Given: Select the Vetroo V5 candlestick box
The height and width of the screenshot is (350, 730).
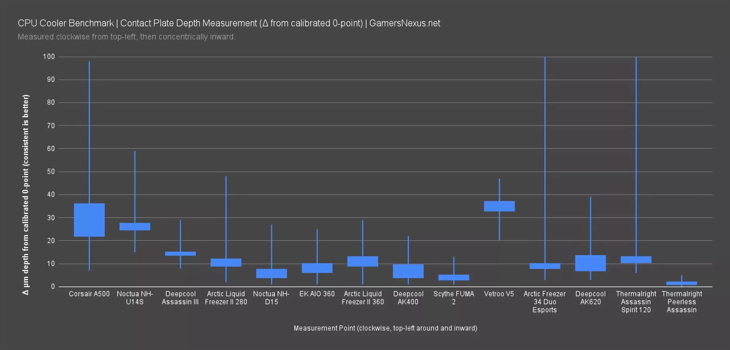Looking at the screenshot, I should [499, 206].
